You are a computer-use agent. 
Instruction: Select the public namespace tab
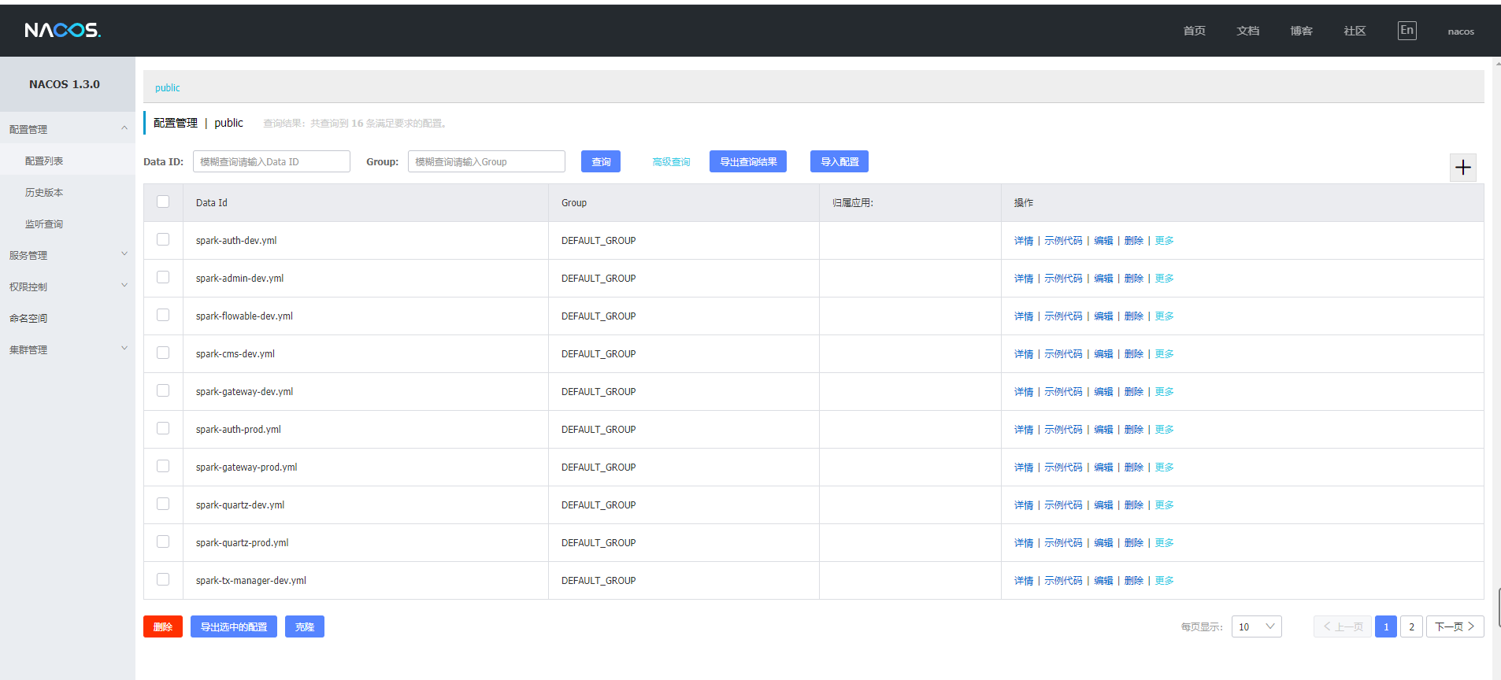167,87
